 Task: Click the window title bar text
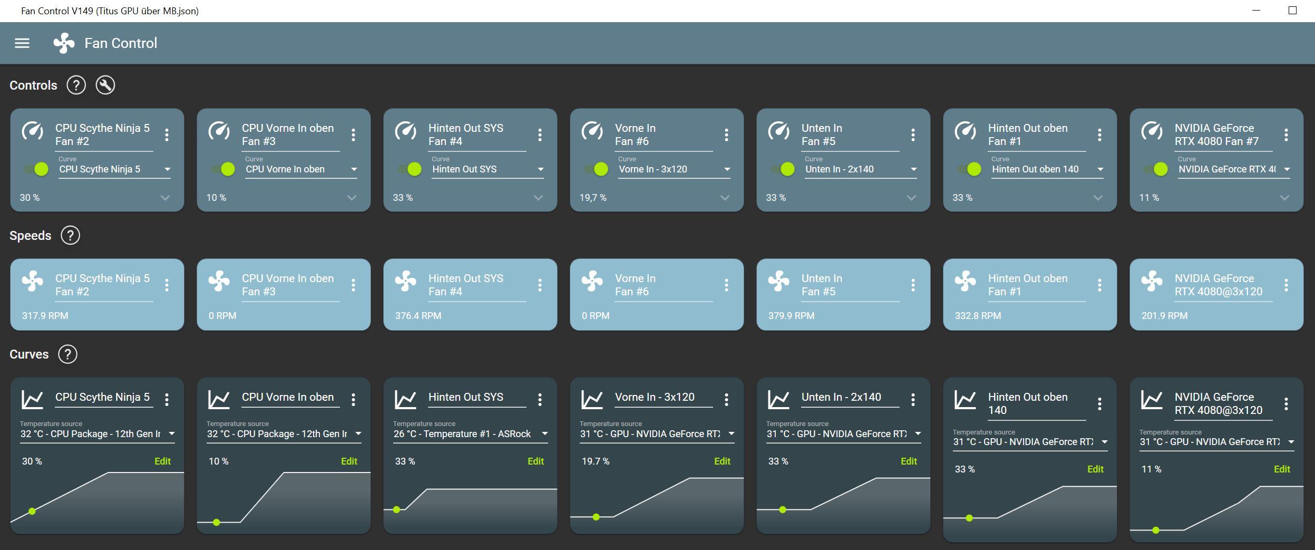[110, 11]
